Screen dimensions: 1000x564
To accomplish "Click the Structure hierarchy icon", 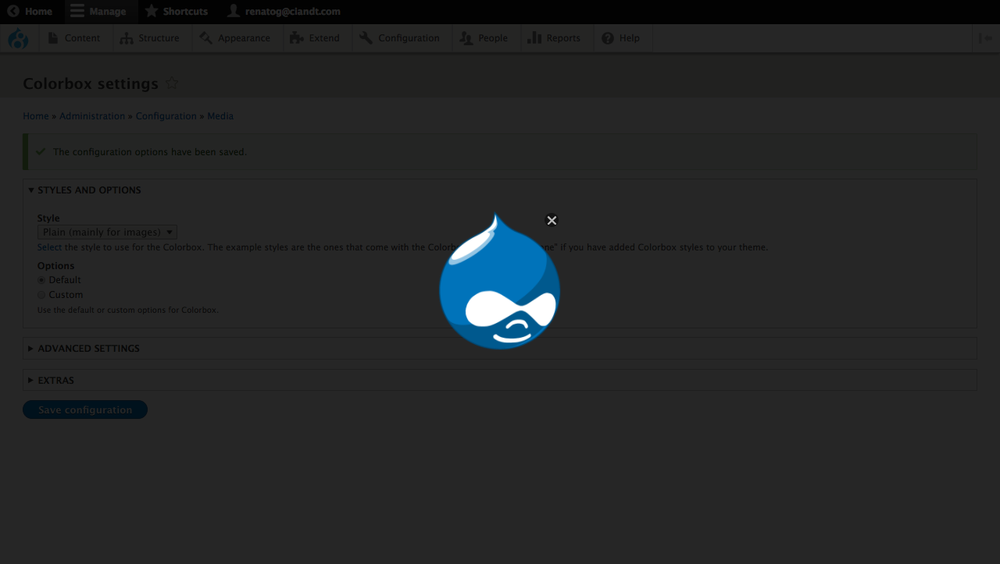I will 126,38.
